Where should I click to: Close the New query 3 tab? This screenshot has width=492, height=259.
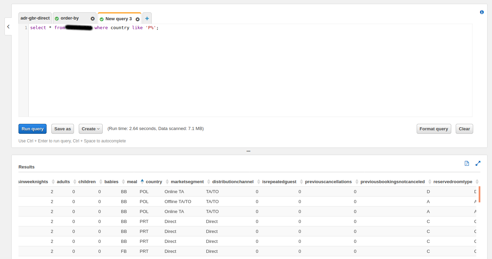click(138, 19)
